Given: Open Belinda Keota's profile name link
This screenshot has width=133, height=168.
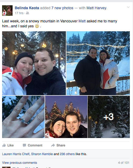Looking at the screenshot, I should pyautogui.click(x=27, y=8).
